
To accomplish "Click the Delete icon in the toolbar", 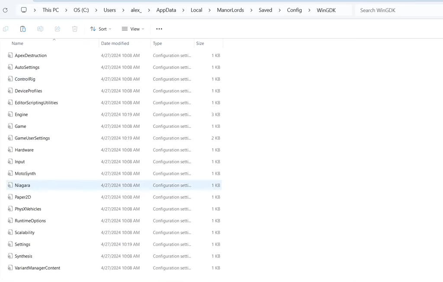I will click(74, 29).
